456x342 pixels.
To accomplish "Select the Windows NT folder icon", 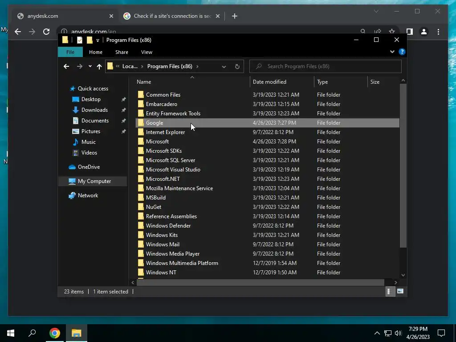I will pyautogui.click(x=141, y=272).
